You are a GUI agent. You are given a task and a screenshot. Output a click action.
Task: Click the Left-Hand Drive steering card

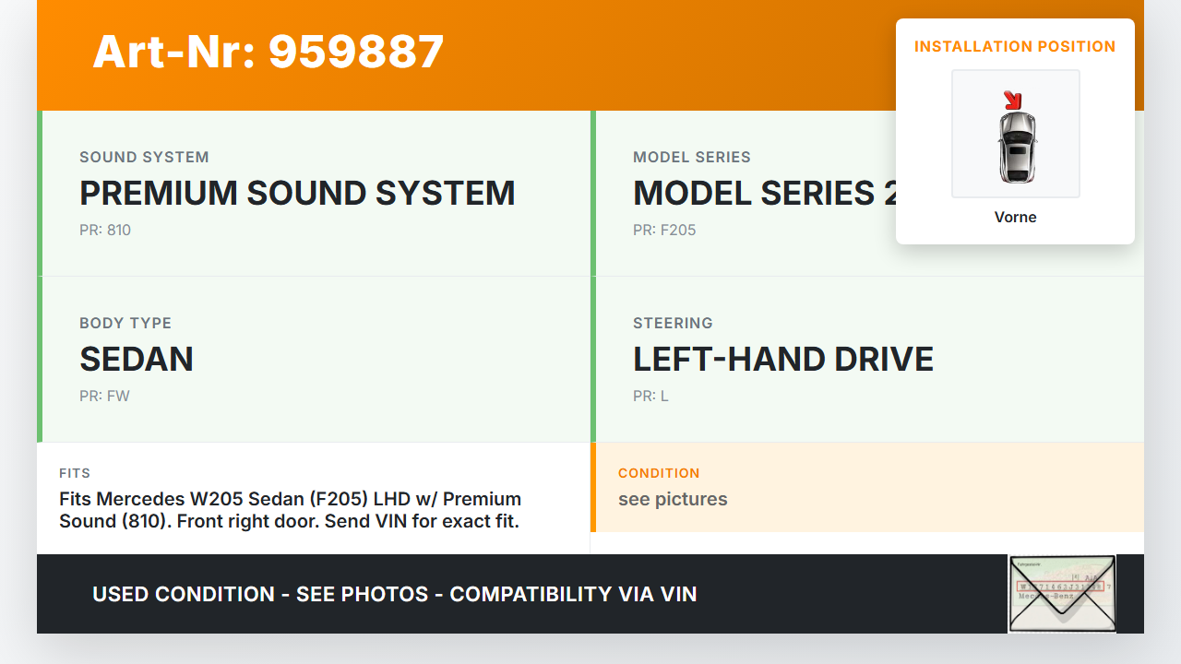point(867,360)
